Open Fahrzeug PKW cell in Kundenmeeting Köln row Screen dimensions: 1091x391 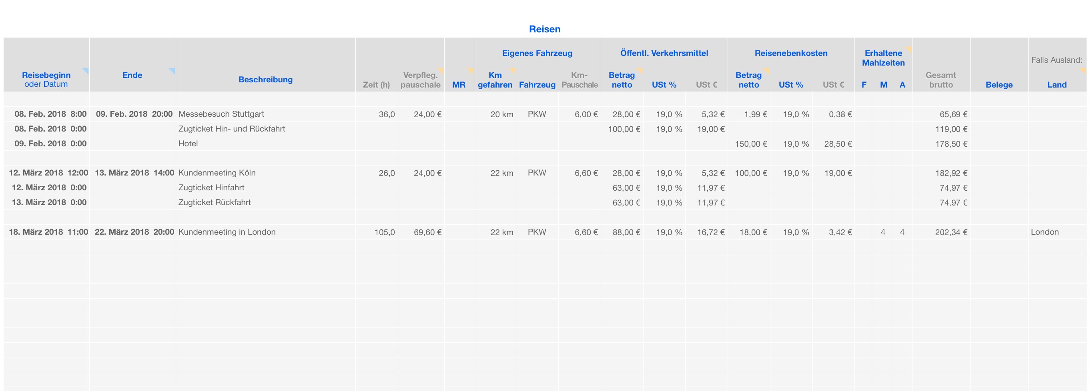pos(537,173)
